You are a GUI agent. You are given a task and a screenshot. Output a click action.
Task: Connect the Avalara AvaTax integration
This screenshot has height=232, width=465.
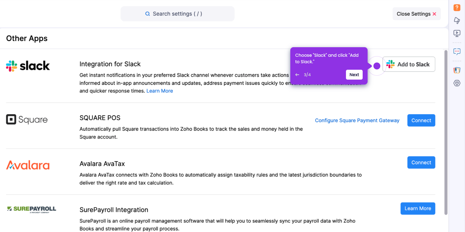tap(421, 163)
